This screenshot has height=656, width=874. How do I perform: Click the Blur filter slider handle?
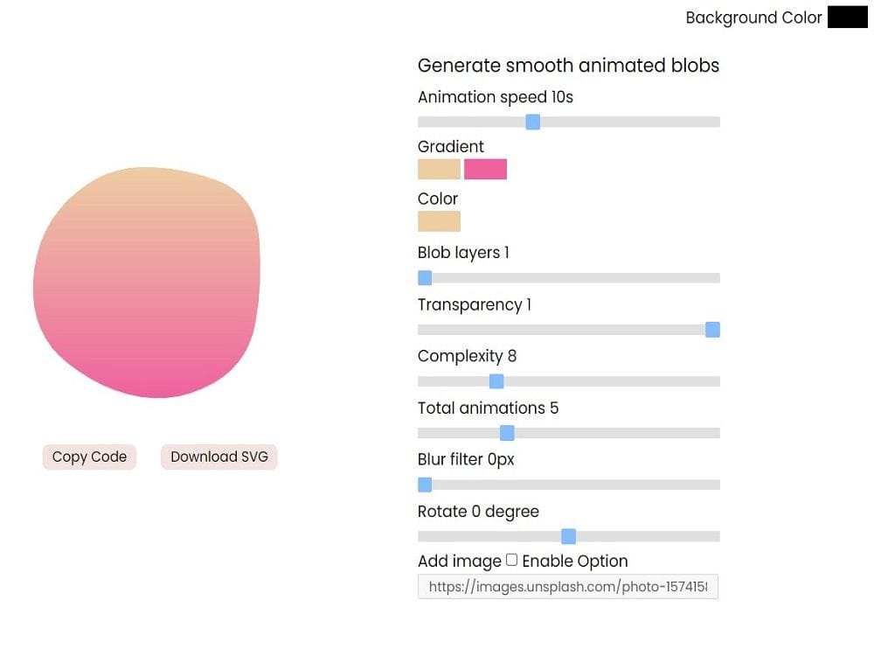pyautogui.click(x=425, y=485)
